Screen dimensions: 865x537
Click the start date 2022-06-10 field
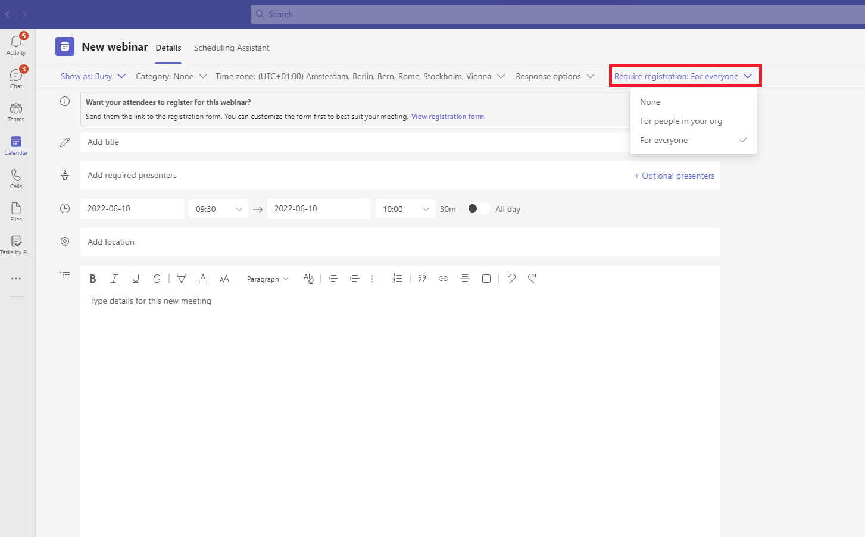click(132, 209)
